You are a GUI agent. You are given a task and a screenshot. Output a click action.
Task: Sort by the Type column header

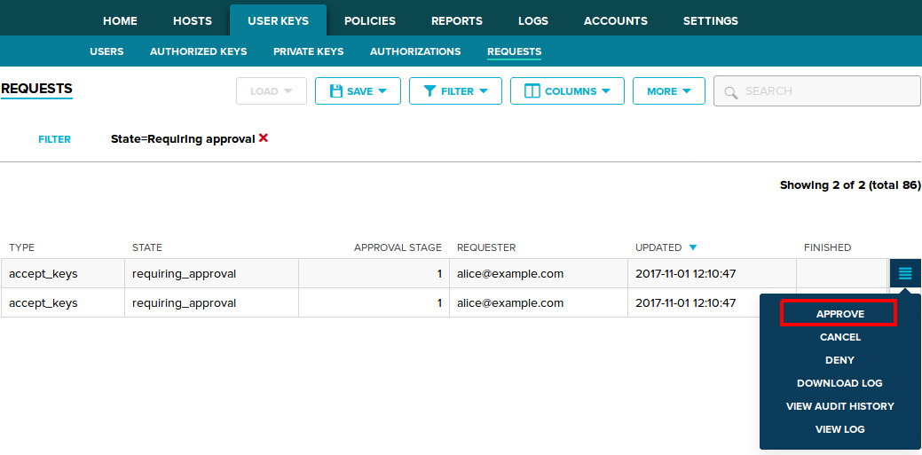click(x=22, y=247)
